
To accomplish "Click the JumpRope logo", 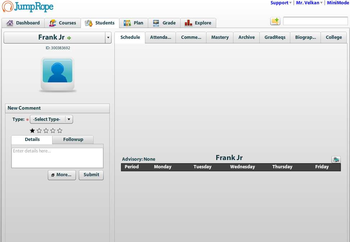I will 28,6.
